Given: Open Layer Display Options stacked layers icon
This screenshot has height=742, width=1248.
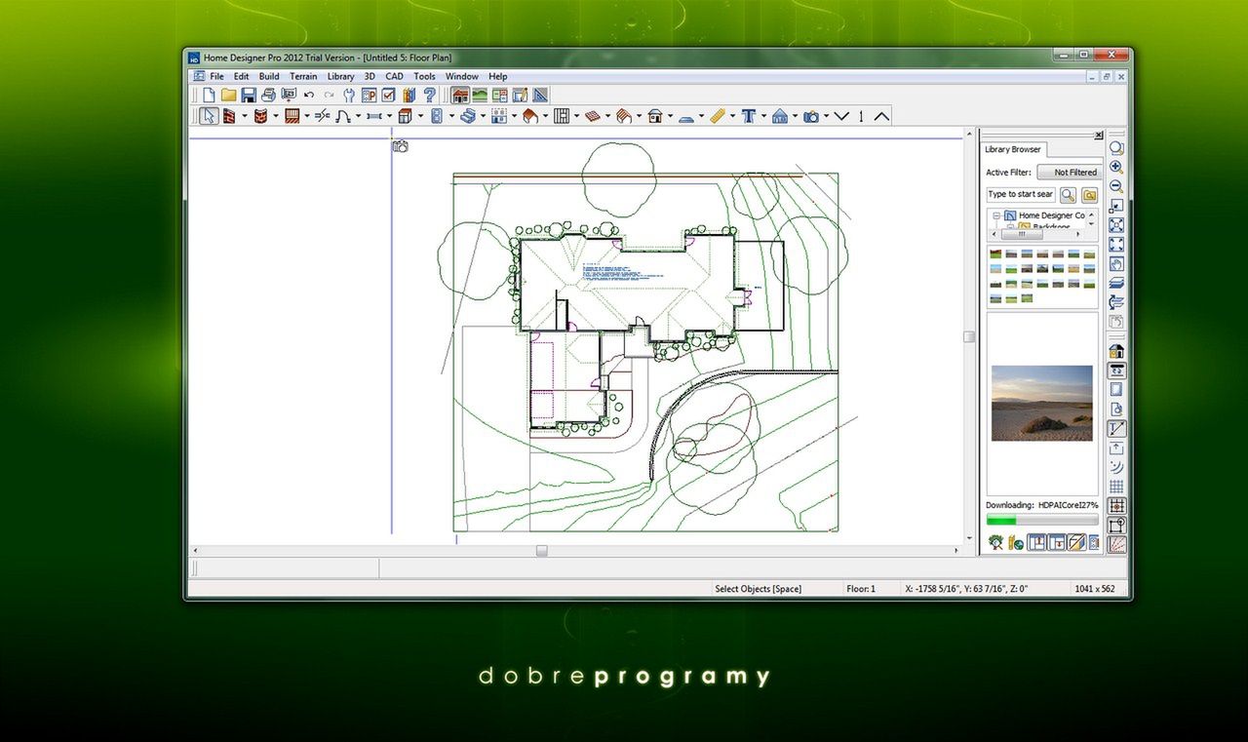Looking at the screenshot, I should click(x=1116, y=283).
